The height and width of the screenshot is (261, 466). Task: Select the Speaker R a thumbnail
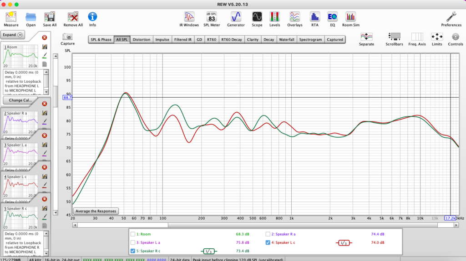(20, 122)
